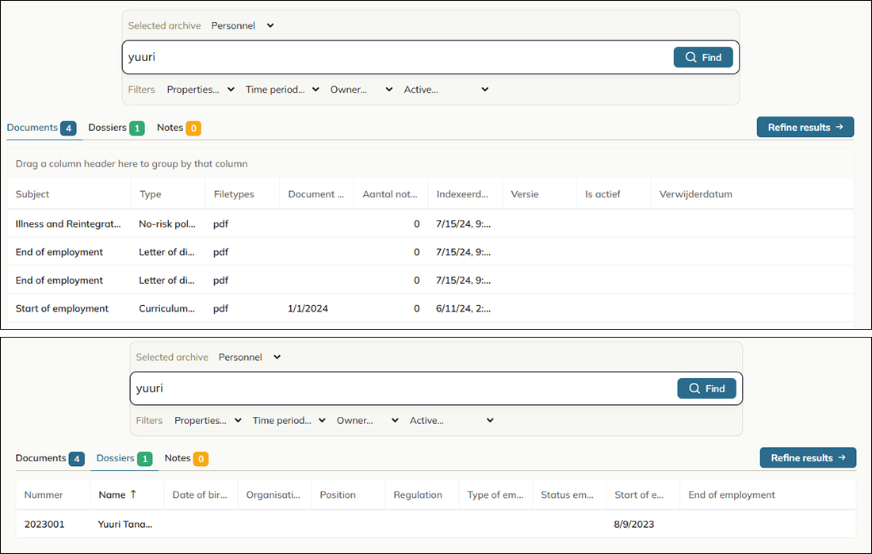
Task: Open upper Selected archive Personnel dropdown arrow
Action: point(270,25)
